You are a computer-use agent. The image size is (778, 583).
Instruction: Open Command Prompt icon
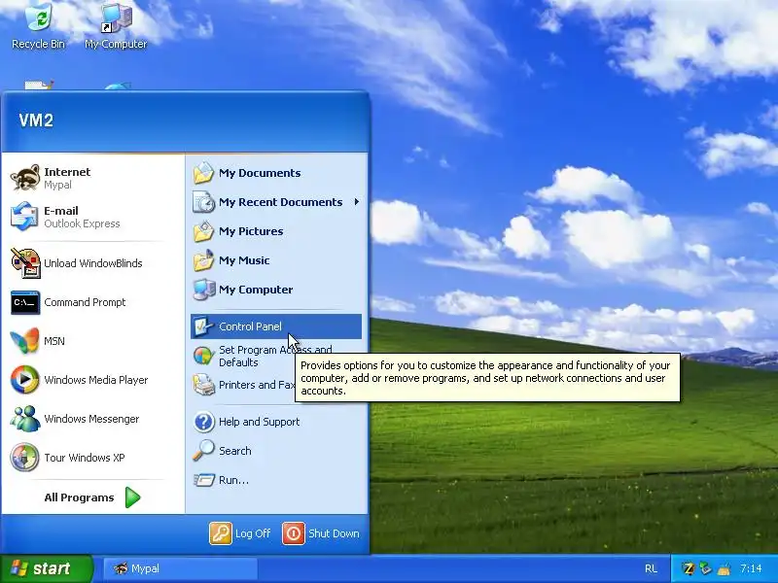pyautogui.click(x=25, y=302)
